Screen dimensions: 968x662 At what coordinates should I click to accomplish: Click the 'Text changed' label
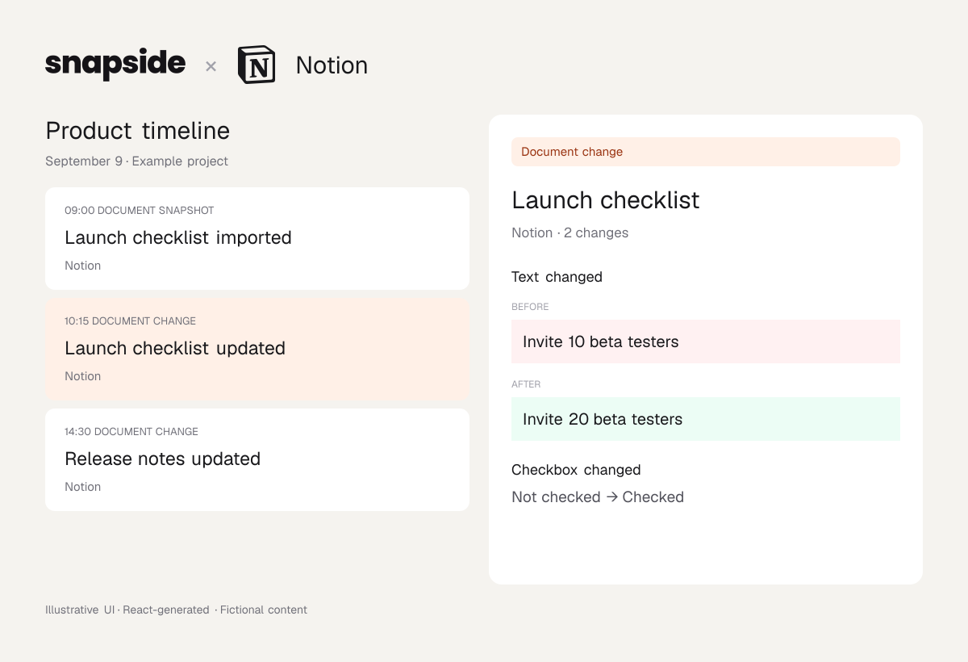[x=557, y=277]
